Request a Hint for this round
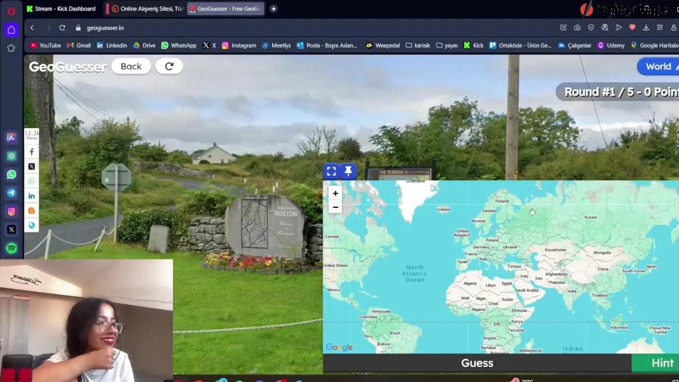 click(656, 363)
